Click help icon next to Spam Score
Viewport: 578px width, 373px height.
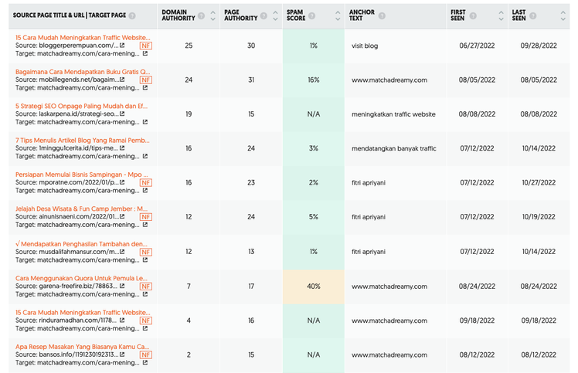pos(312,15)
